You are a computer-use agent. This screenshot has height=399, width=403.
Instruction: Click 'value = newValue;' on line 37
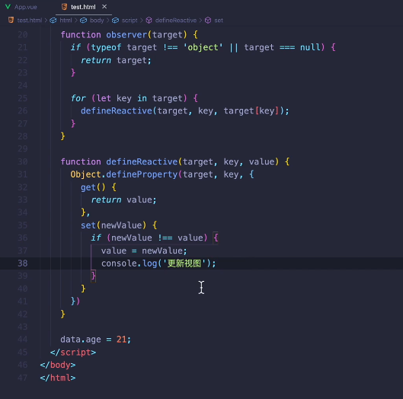tap(144, 251)
